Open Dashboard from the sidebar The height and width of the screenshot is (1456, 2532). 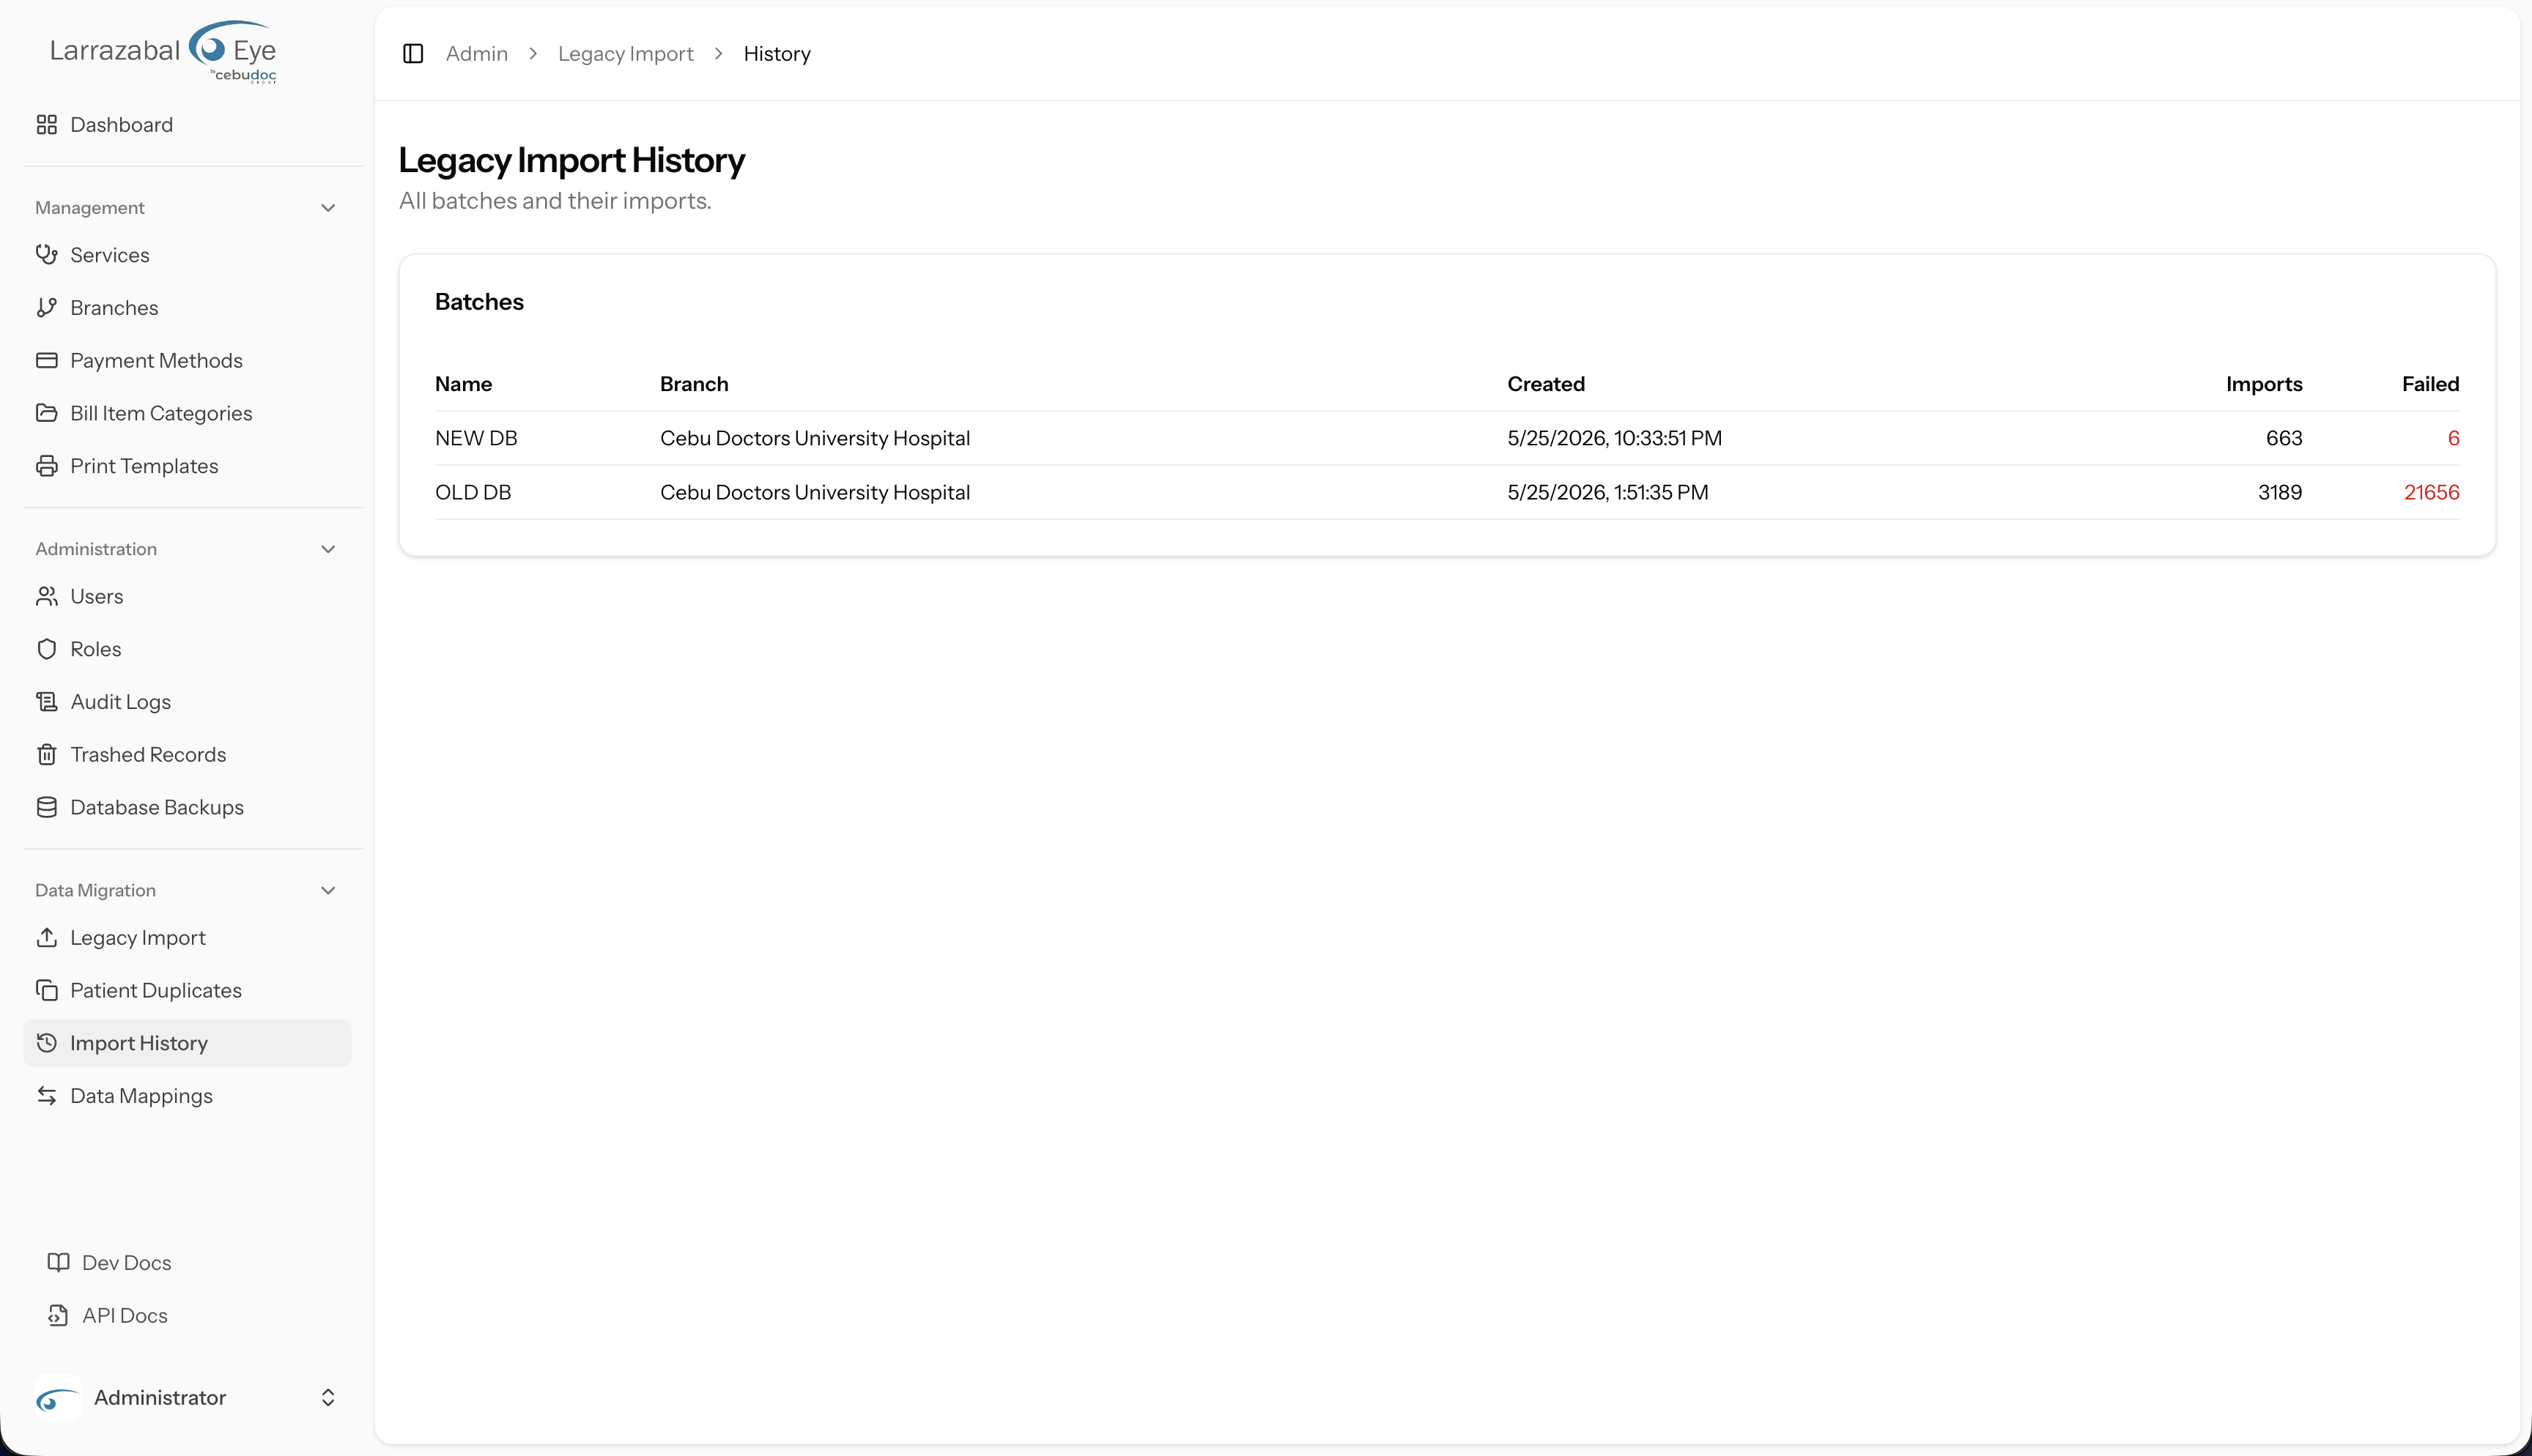(122, 125)
